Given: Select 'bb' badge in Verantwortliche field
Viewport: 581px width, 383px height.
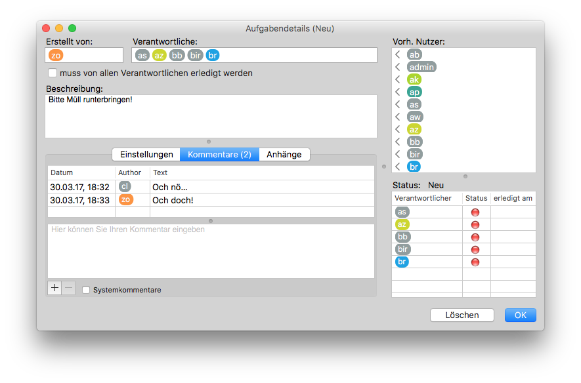Looking at the screenshot, I should [177, 56].
